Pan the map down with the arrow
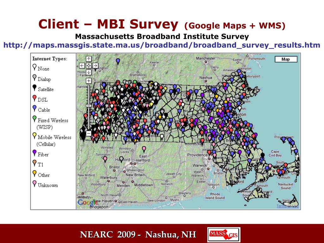This screenshot has width=324, height=243. pyautogui.click(x=89, y=72)
